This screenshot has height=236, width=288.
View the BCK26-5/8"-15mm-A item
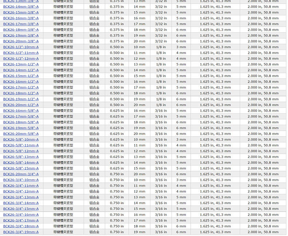click(21, 169)
